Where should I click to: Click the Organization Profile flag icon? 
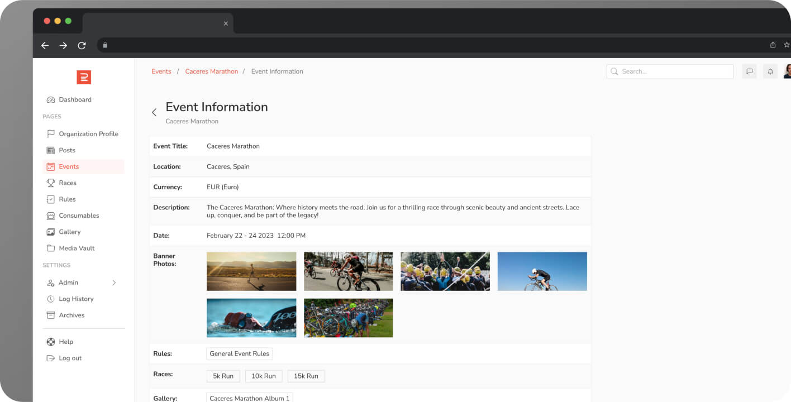51,134
